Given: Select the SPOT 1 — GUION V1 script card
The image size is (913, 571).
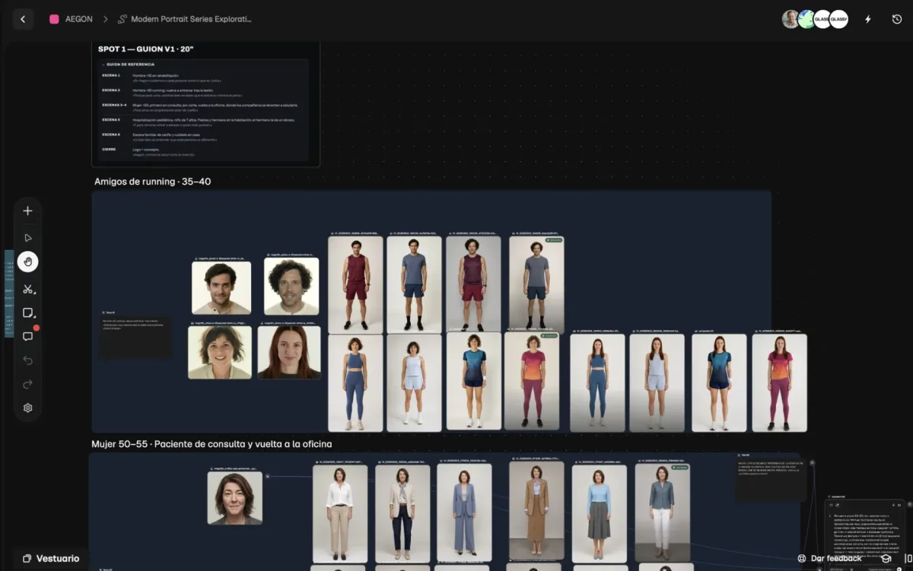Looking at the screenshot, I should coord(206,103).
